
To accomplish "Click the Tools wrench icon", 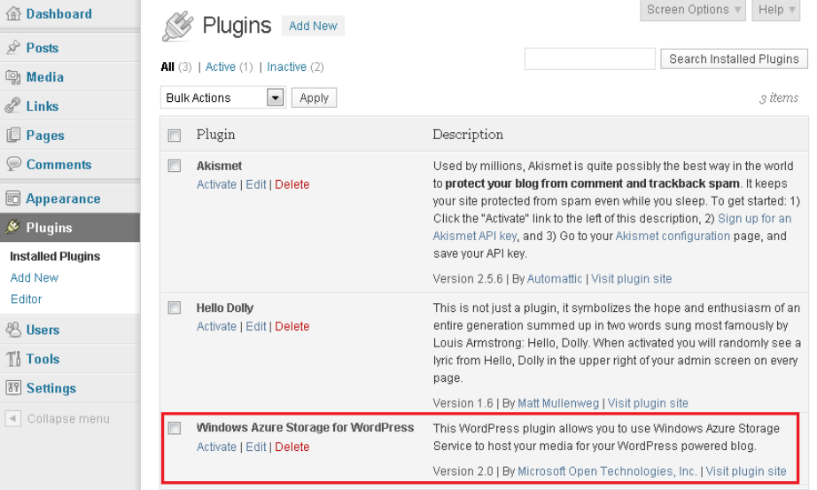I will (x=12, y=360).
